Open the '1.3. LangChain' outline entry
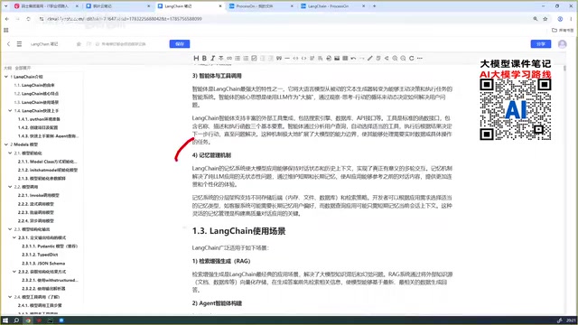 [x=36, y=102]
